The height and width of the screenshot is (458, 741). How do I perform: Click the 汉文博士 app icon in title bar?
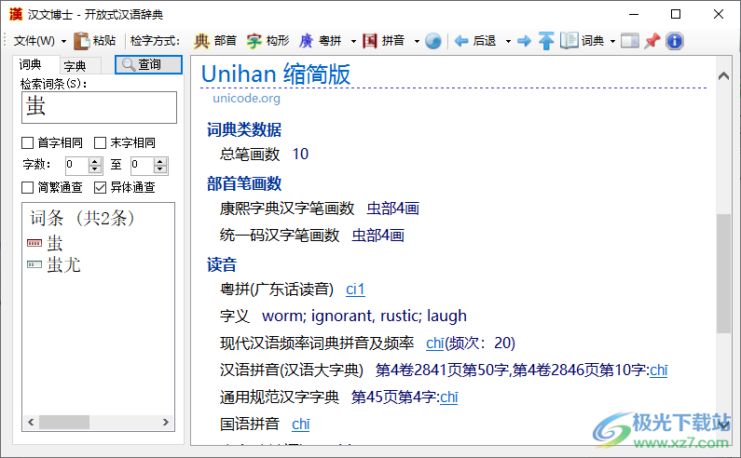tap(16, 14)
